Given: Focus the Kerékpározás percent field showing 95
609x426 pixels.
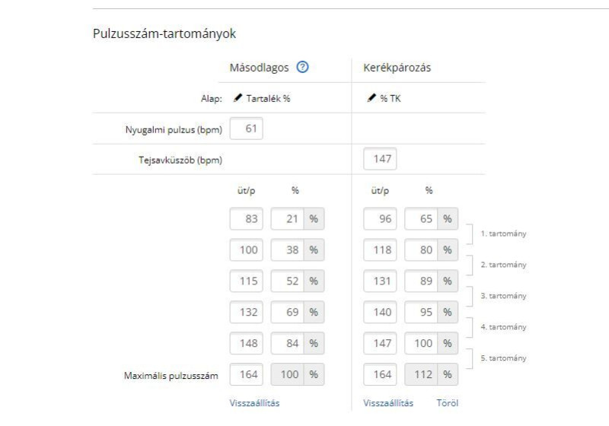Looking at the screenshot, I should click(421, 313).
